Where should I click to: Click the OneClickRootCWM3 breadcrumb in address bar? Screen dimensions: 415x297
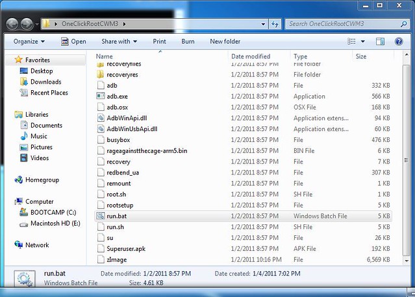click(90, 24)
